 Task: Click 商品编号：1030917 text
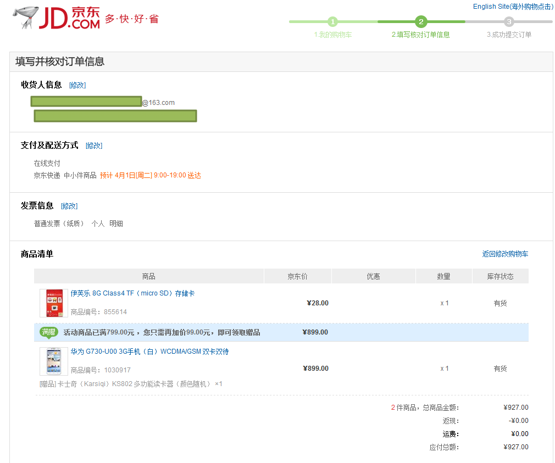coord(101,370)
